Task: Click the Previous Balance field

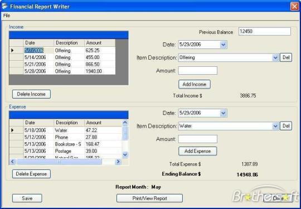Action: pos(265,31)
